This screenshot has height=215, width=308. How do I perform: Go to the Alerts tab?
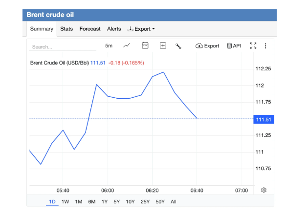point(114,29)
